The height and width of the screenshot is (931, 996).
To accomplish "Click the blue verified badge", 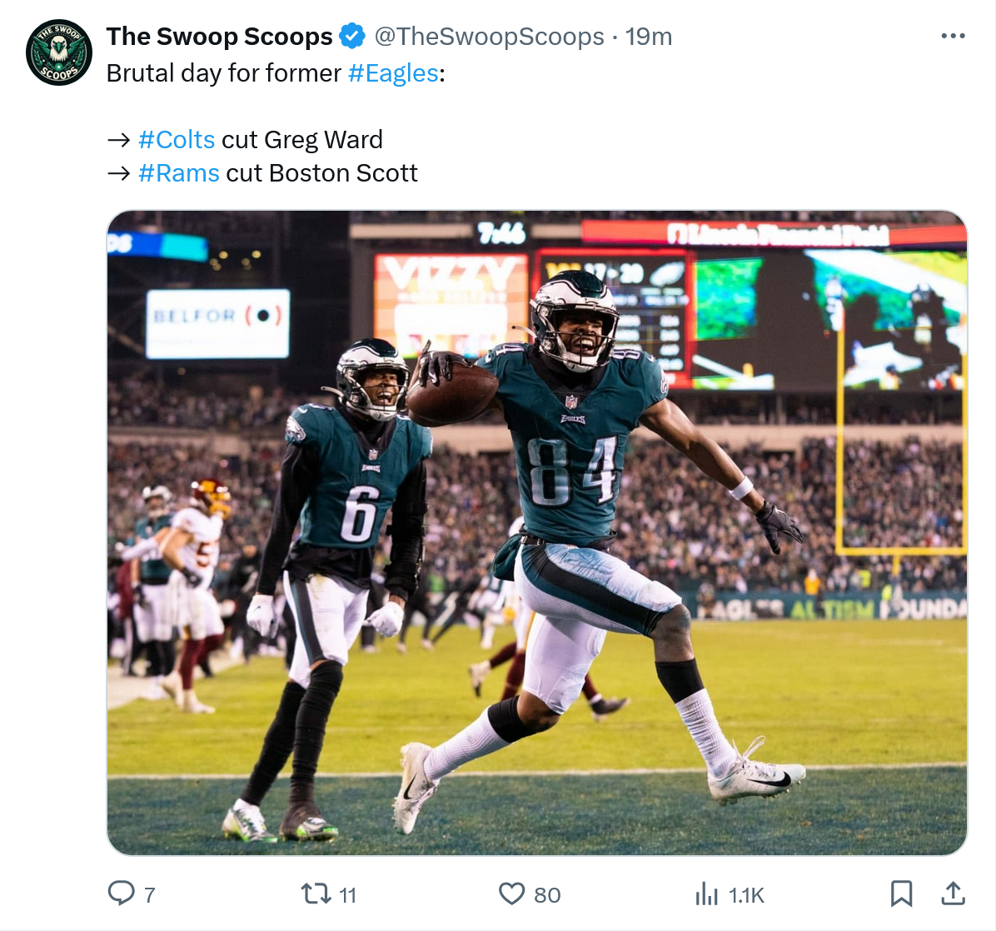I will click(x=352, y=37).
